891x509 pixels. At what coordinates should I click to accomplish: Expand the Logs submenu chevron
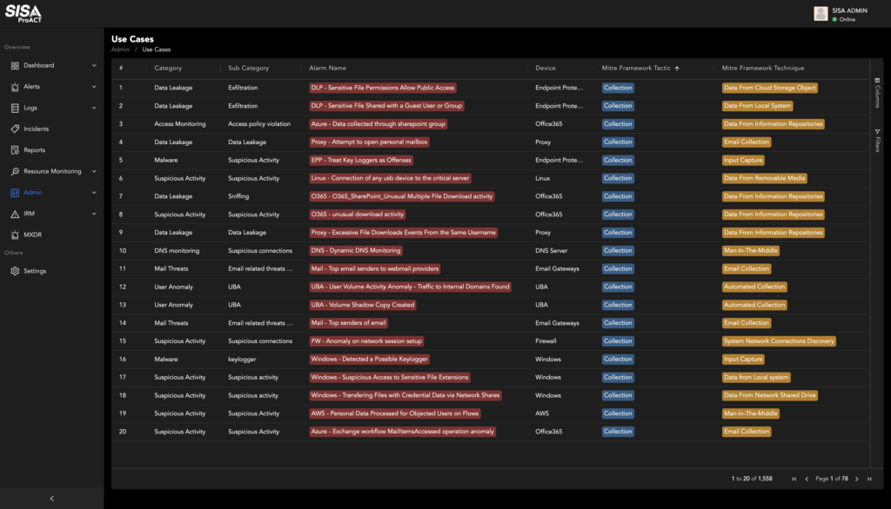[x=94, y=108]
